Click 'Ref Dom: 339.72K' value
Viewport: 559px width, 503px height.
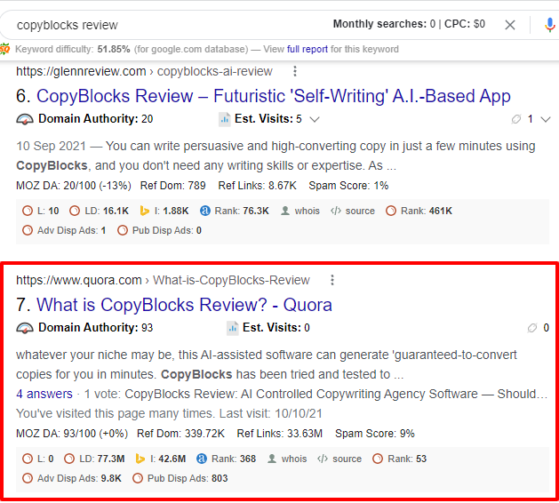(x=181, y=434)
